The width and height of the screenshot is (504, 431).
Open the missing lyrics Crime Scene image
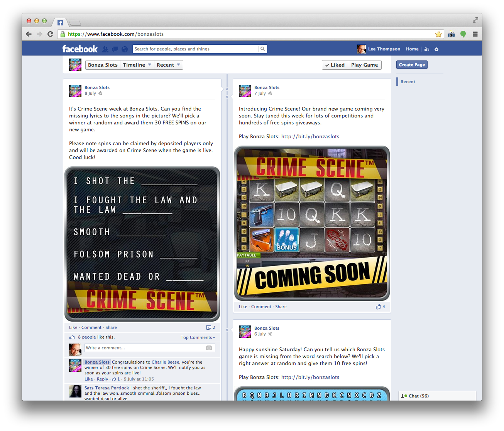pos(142,244)
